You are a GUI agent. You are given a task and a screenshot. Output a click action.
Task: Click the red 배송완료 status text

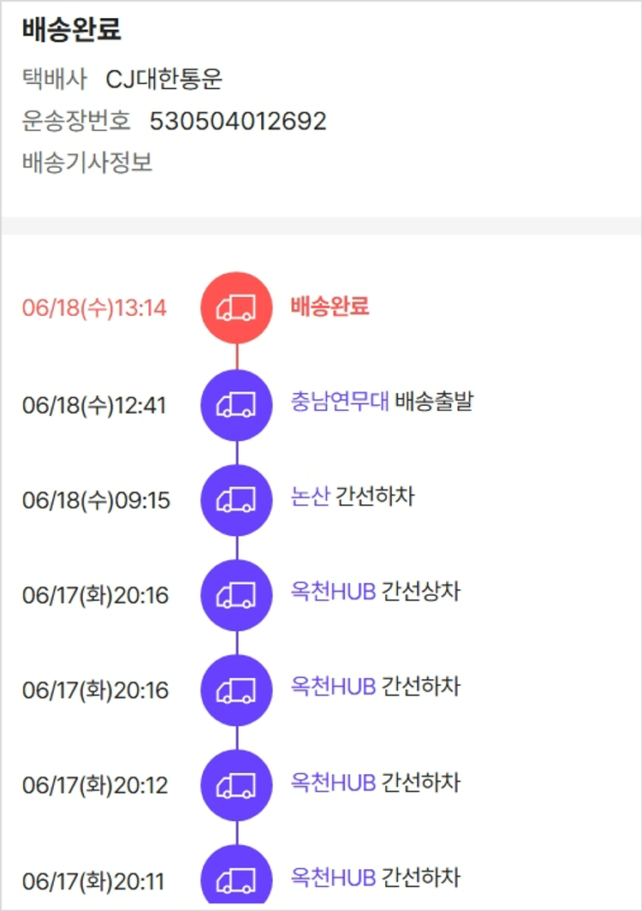(330, 307)
